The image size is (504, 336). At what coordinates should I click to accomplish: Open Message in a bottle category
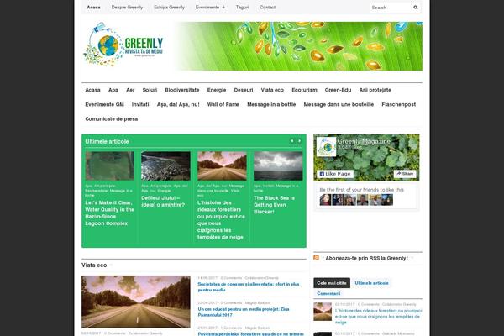click(x=271, y=104)
